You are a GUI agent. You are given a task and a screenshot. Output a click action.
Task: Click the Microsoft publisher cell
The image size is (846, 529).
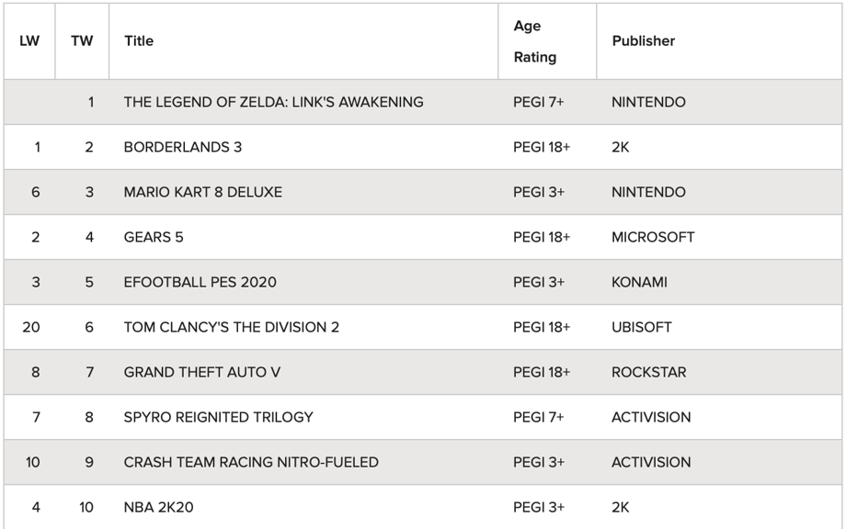click(653, 237)
